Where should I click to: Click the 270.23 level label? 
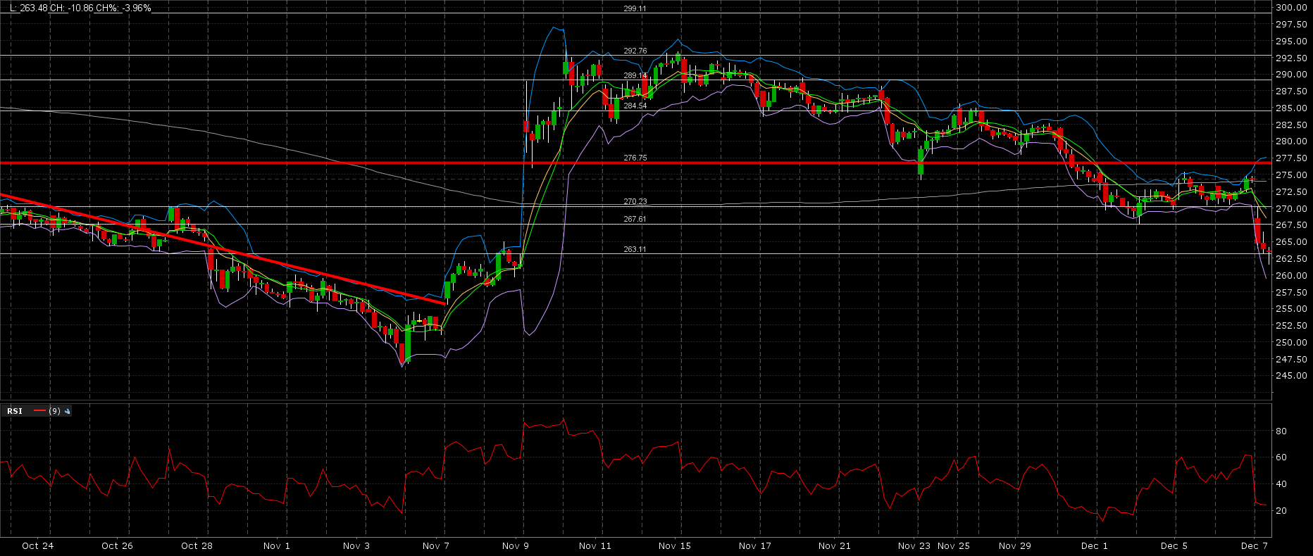635,202
